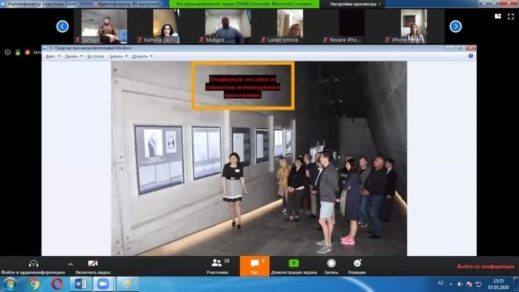Click the meeting info icon at left edge
519x292 pixels.
[x=8, y=52]
